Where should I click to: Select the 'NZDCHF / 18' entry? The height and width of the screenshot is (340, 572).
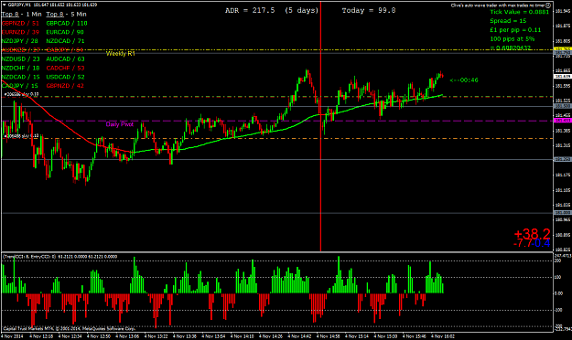pyautogui.click(x=21, y=69)
